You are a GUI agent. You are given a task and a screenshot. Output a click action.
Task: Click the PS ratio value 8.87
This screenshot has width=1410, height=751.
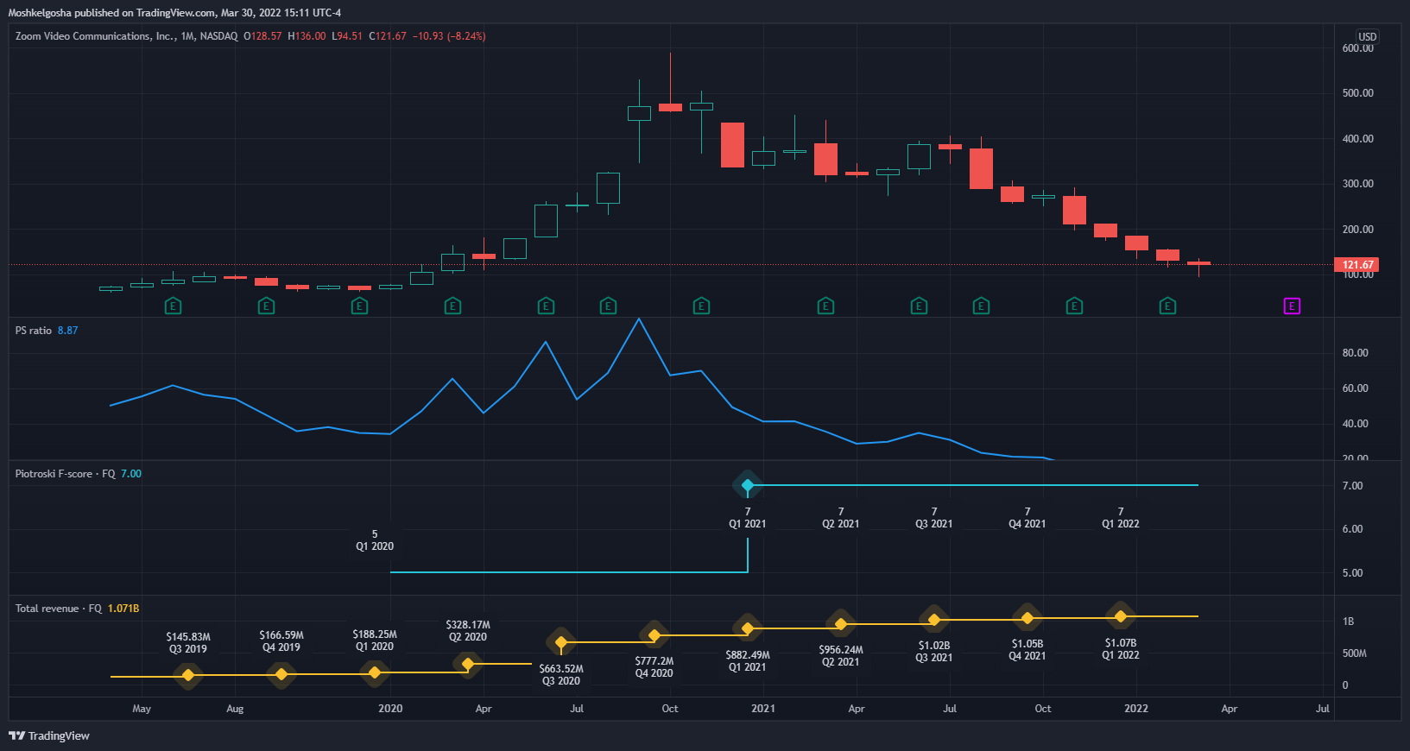67,331
